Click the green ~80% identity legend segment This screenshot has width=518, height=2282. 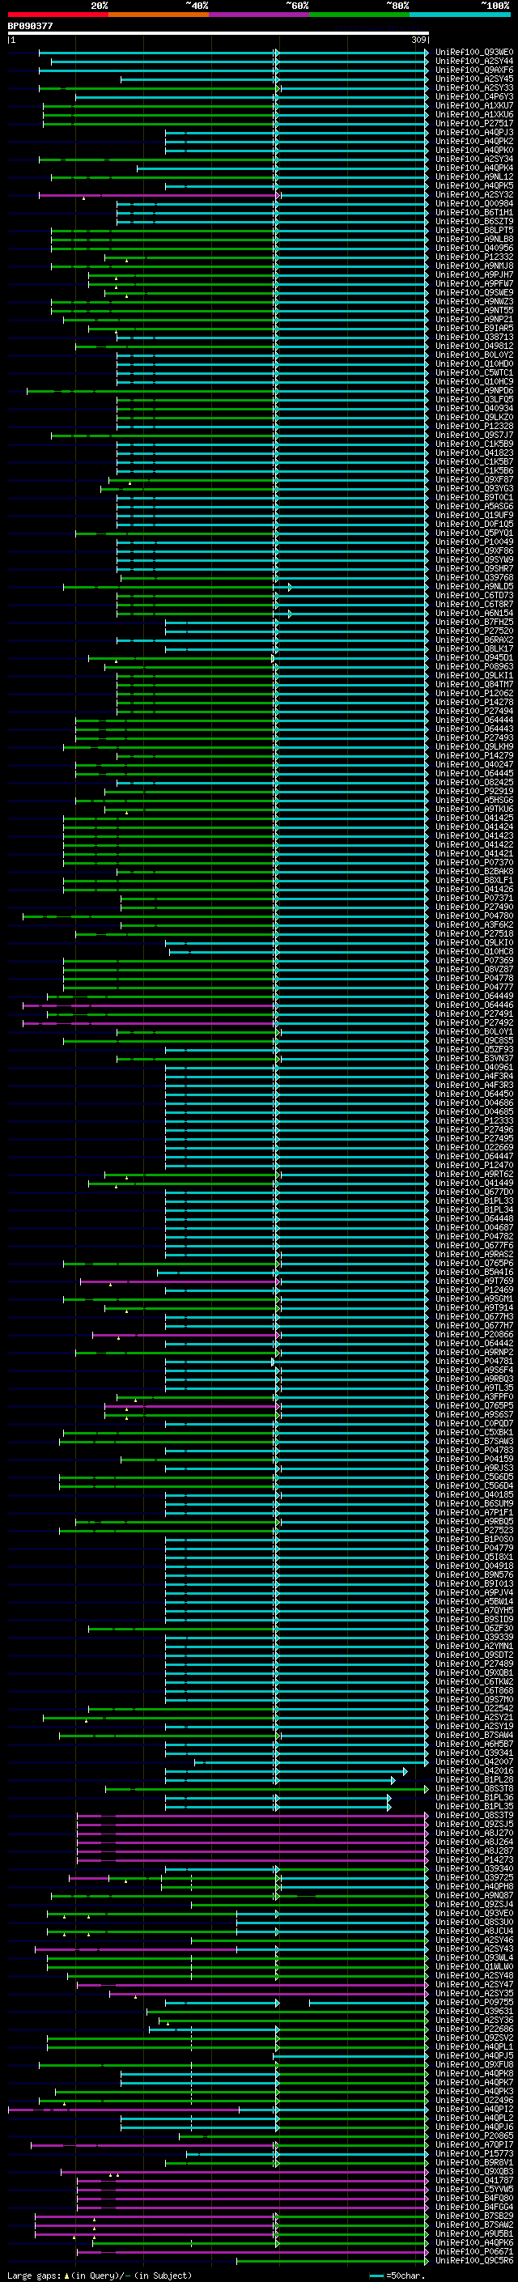(359, 15)
